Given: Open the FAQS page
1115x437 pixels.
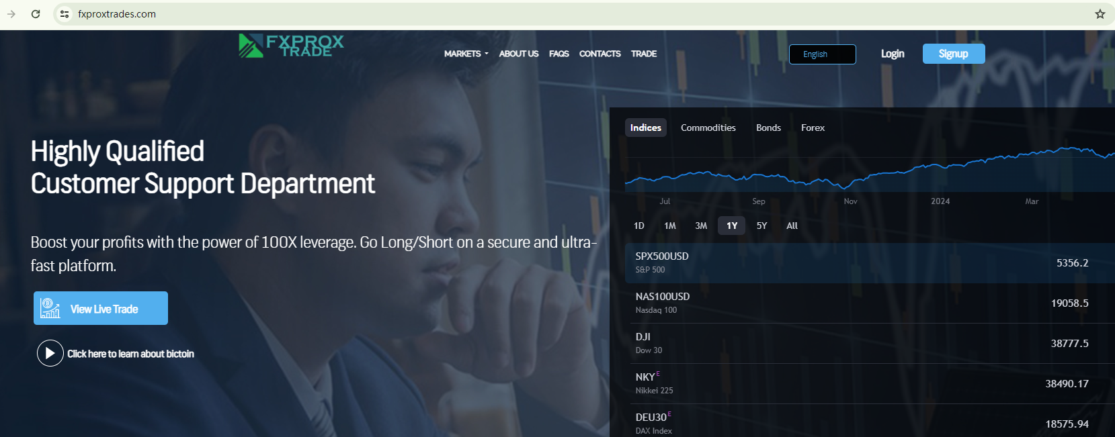Looking at the screenshot, I should [559, 54].
